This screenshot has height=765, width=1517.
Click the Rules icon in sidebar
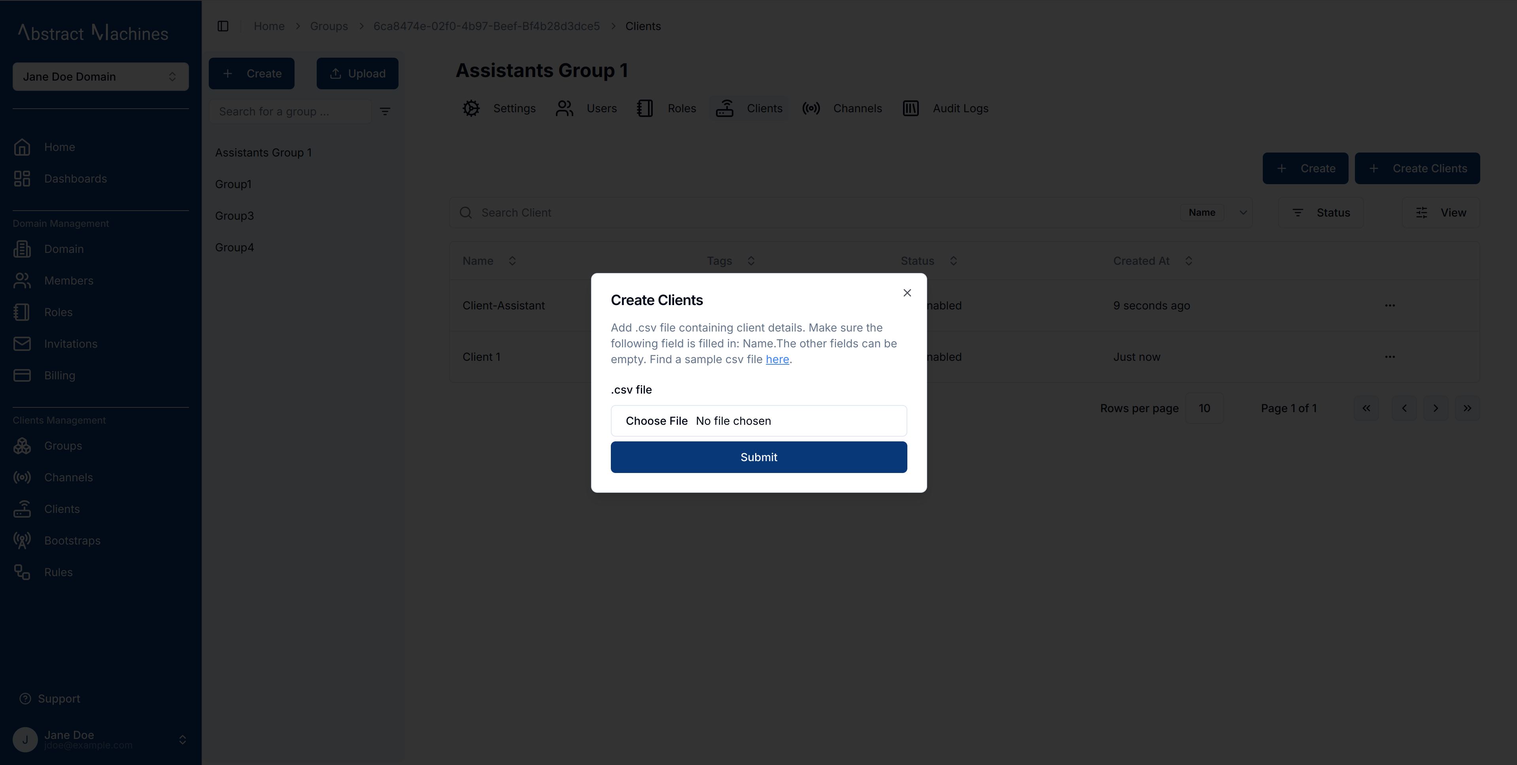coord(23,572)
